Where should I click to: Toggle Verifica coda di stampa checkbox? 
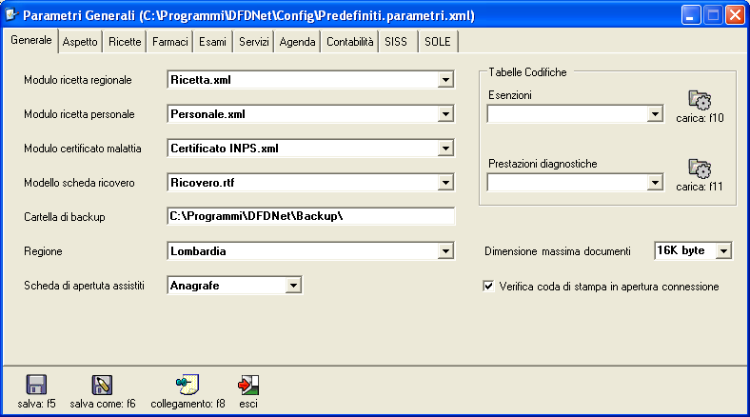(x=489, y=286)
